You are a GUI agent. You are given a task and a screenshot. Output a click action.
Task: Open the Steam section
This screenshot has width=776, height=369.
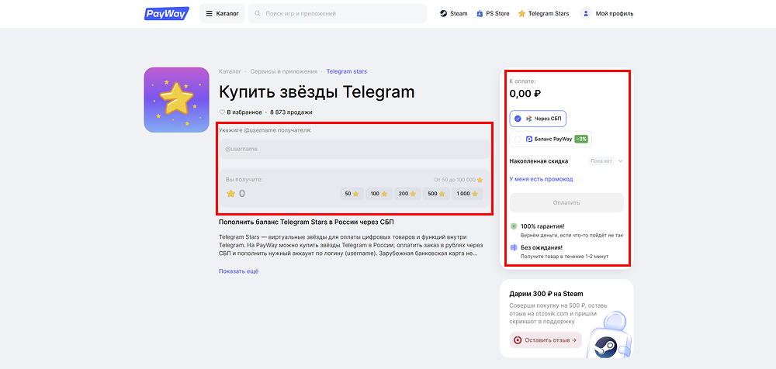click(x=453, y=14)
